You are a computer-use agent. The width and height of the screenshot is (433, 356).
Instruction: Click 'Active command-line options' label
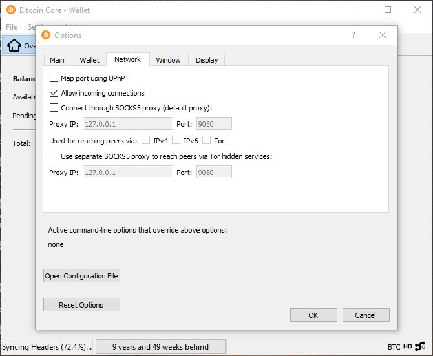tap(138, 230)
